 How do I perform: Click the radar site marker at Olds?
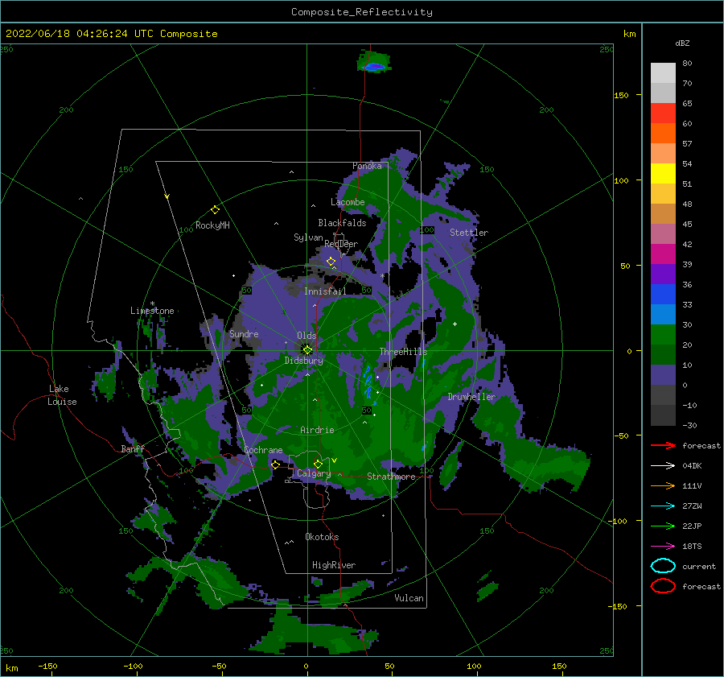point(307,350)
